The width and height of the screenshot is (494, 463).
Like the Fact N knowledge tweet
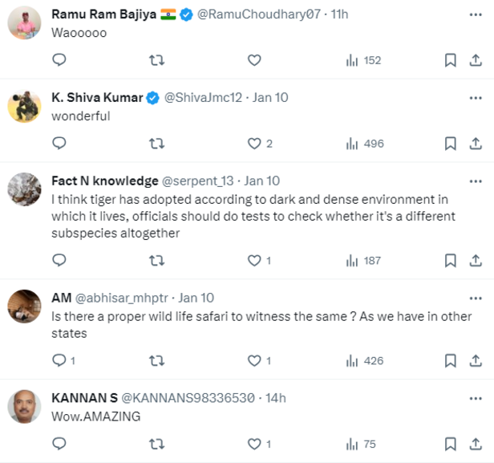pos(254,260)
